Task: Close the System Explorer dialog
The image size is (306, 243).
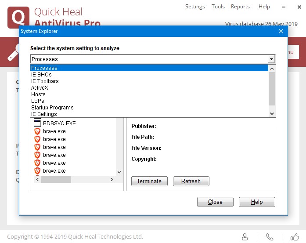Action: click(x=281, y=31)
